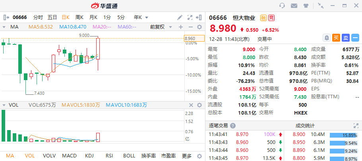Screen dimensions: 362x161
Task: Click the 融 margin badge
Action: [x=263, y=18]
